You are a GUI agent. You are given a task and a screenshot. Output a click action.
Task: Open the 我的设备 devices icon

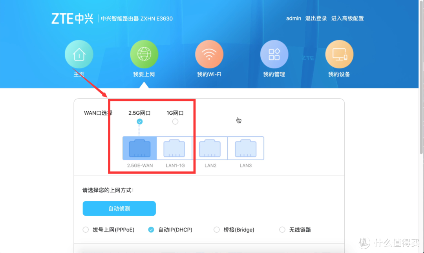coord(339,53)
